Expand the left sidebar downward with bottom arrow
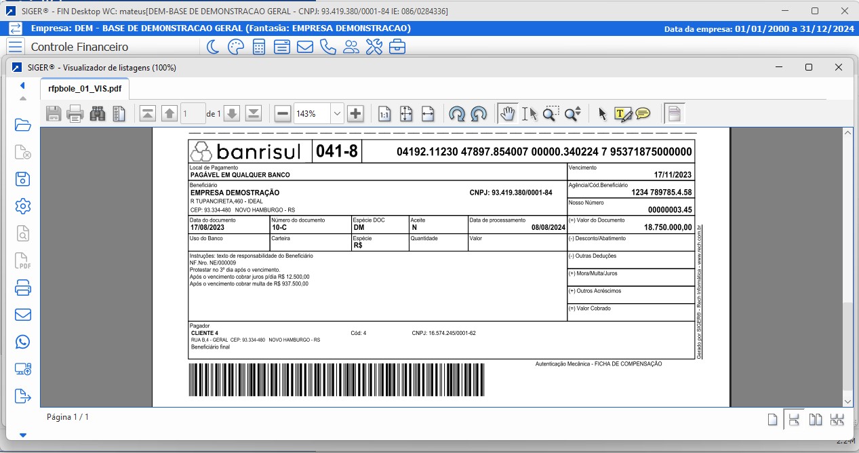Screen dimensions: 859x453 pyautogui.click(x=22, y=435)
